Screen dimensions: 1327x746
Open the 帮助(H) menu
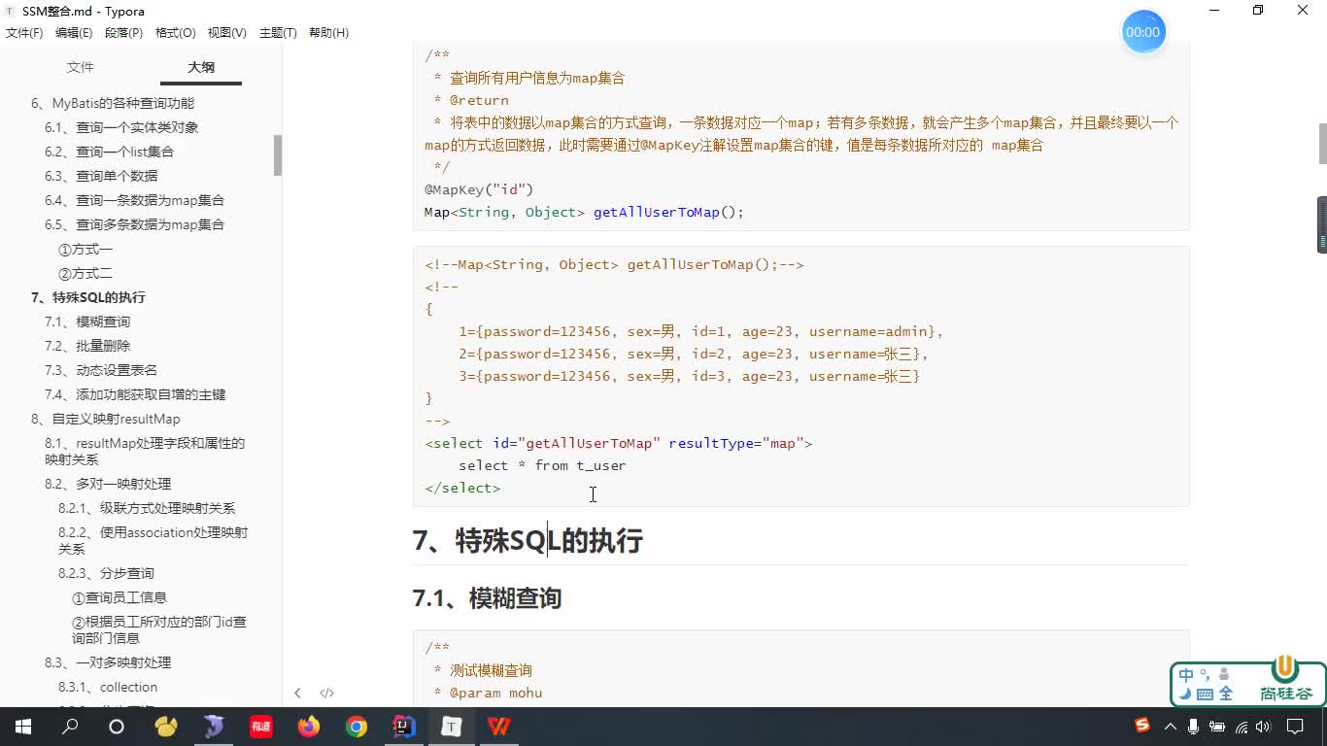(x=328, y=33)
